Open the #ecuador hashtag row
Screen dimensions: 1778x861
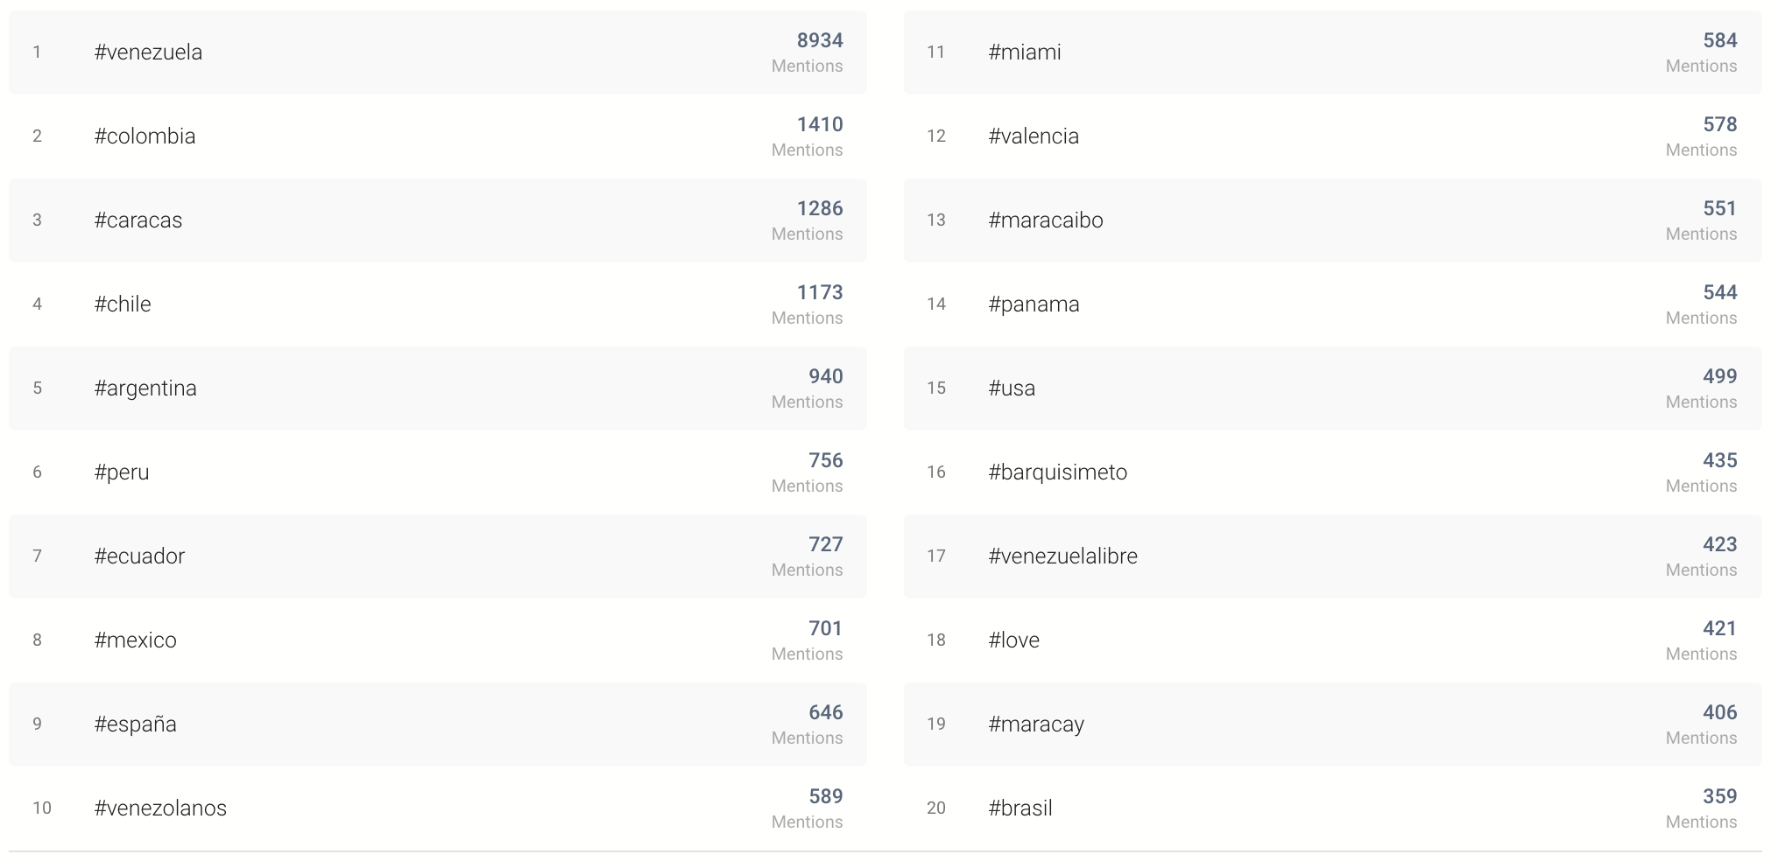[x=438, y=556]
